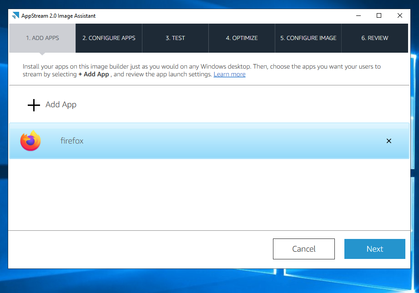Select the Firefox logo icon in the app list
The height and width of the screenshot is (293, 419).
coord(30,141)
